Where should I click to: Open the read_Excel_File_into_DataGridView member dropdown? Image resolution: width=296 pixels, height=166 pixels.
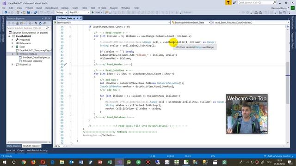[x=251, y=23]
